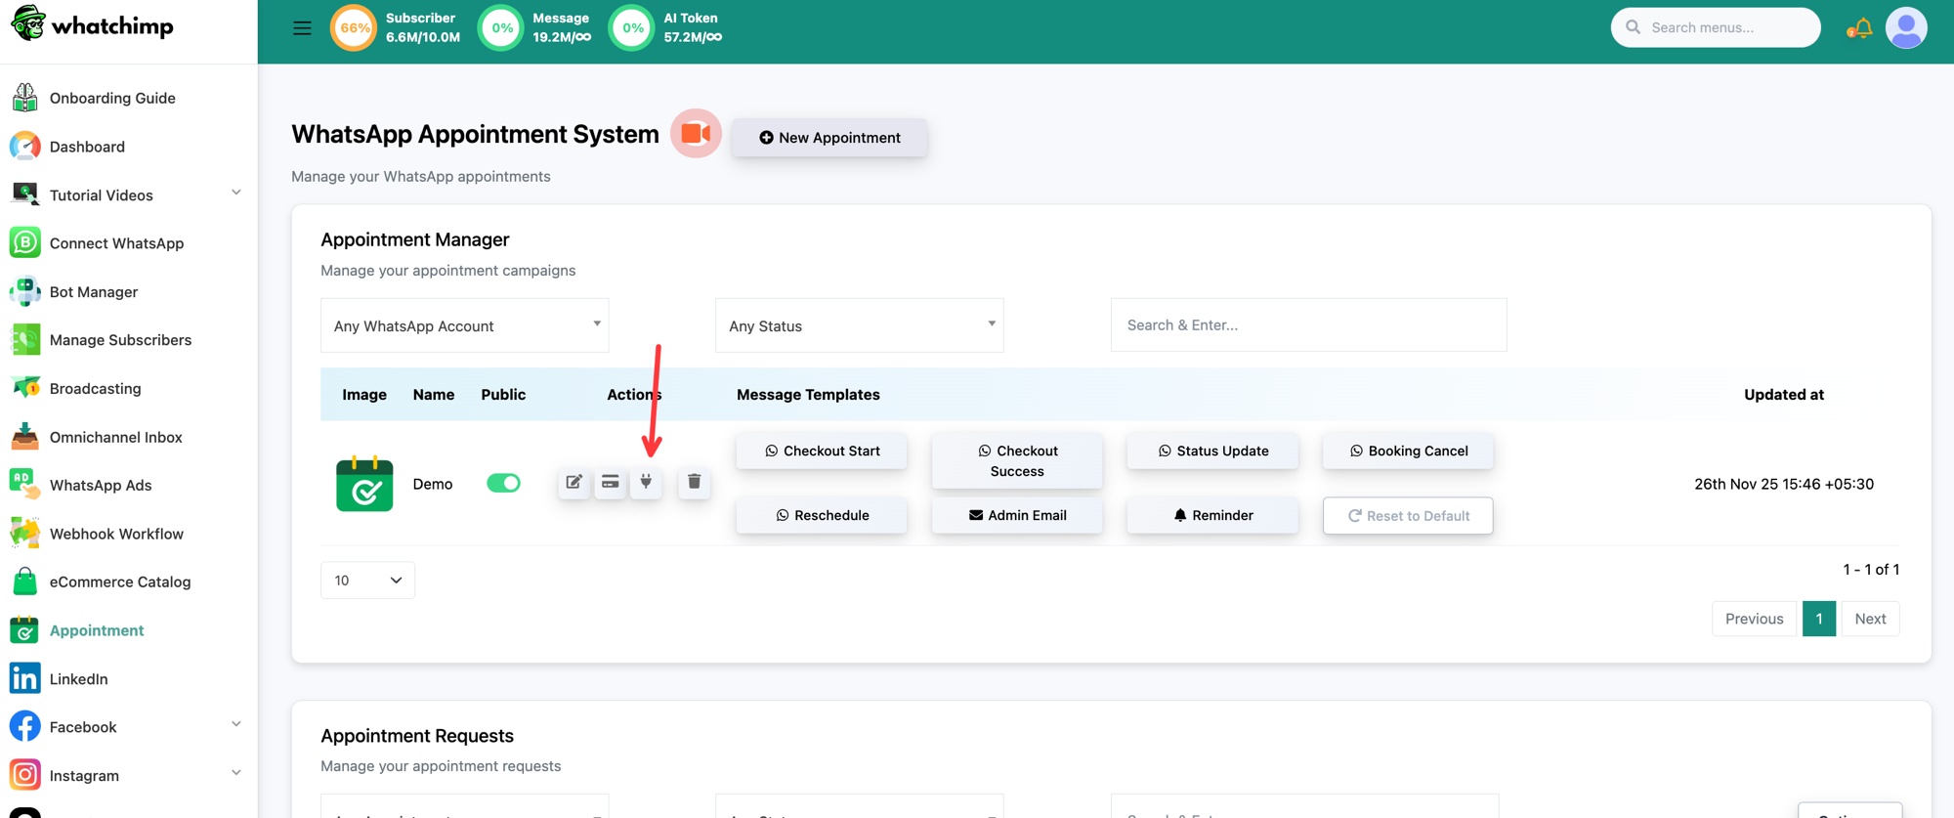The image size is (1954, 818).
Task: Click the Tutorial Videos monitor icon
Action: tap(24, 194)
